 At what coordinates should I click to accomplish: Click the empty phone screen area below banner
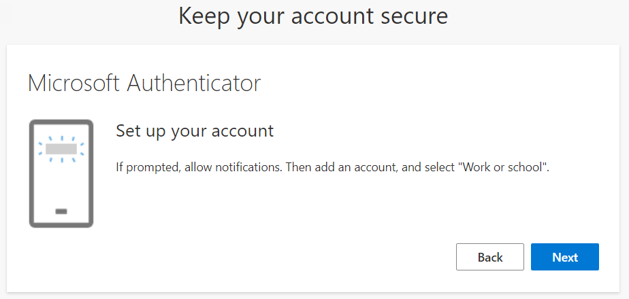(x=61, y=184)
